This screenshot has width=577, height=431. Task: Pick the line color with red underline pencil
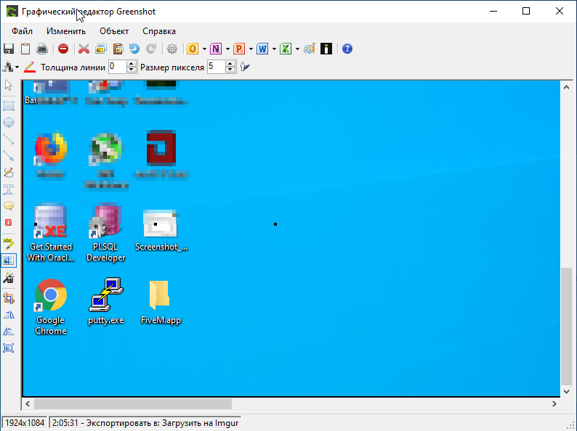pos(30,67)
